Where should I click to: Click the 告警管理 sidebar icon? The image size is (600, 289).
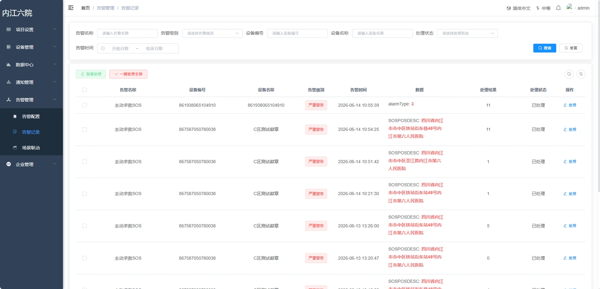tap(9, 100)
